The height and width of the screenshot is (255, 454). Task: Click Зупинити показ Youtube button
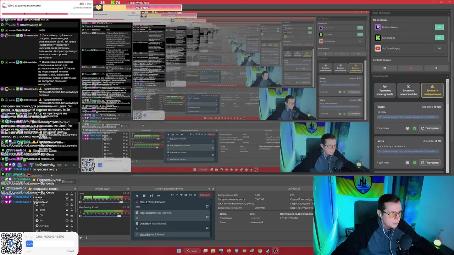408,90
